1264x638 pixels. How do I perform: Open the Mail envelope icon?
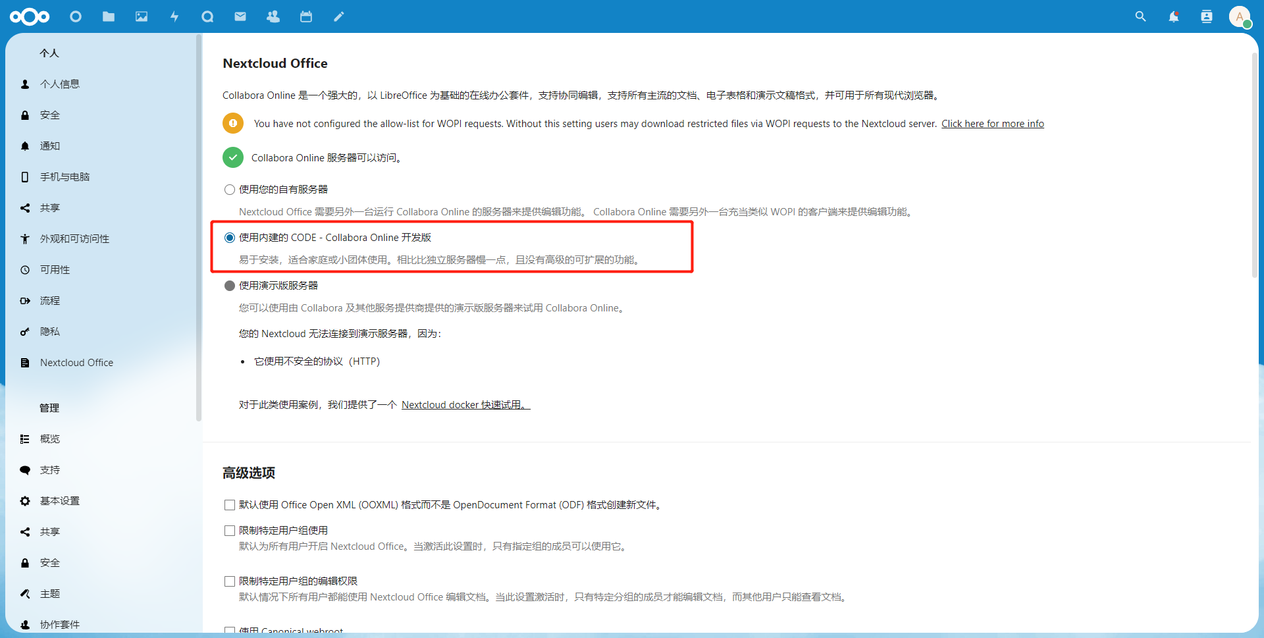tap(240, 16)
